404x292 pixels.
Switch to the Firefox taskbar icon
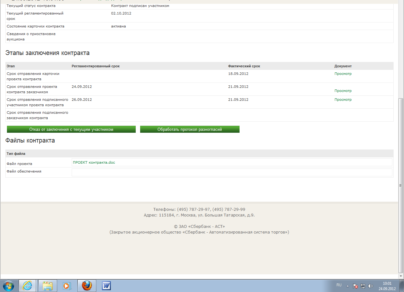click(x=87, y=286)
